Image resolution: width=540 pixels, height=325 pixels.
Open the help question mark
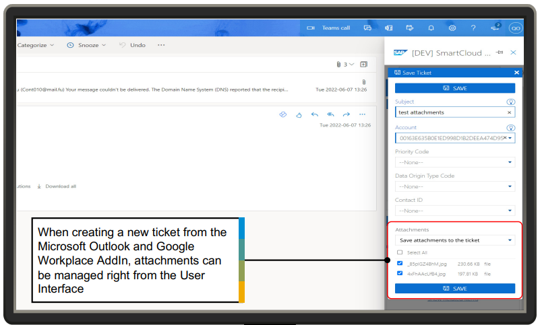click(473, 28)
